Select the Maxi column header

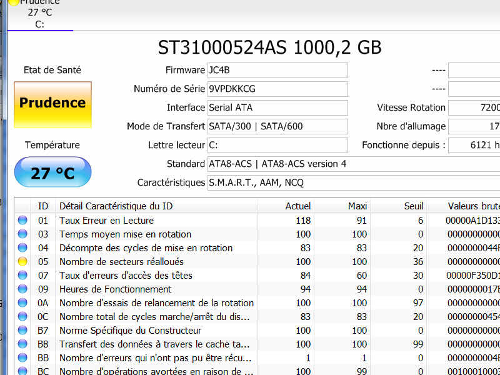(x=342, y=206)
